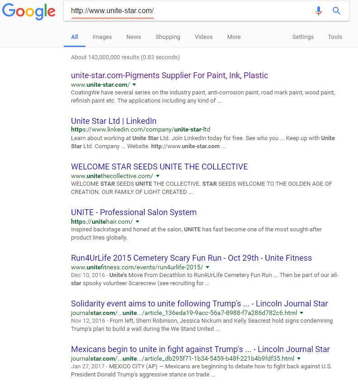358x390 pixels.
Task: Click 'About 142,000,000 results' stats text
Action: 125,57
